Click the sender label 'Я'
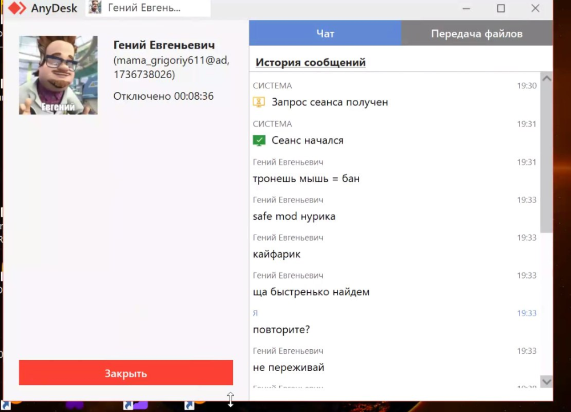This screenshot has width=571, height=412. (255, 313)
